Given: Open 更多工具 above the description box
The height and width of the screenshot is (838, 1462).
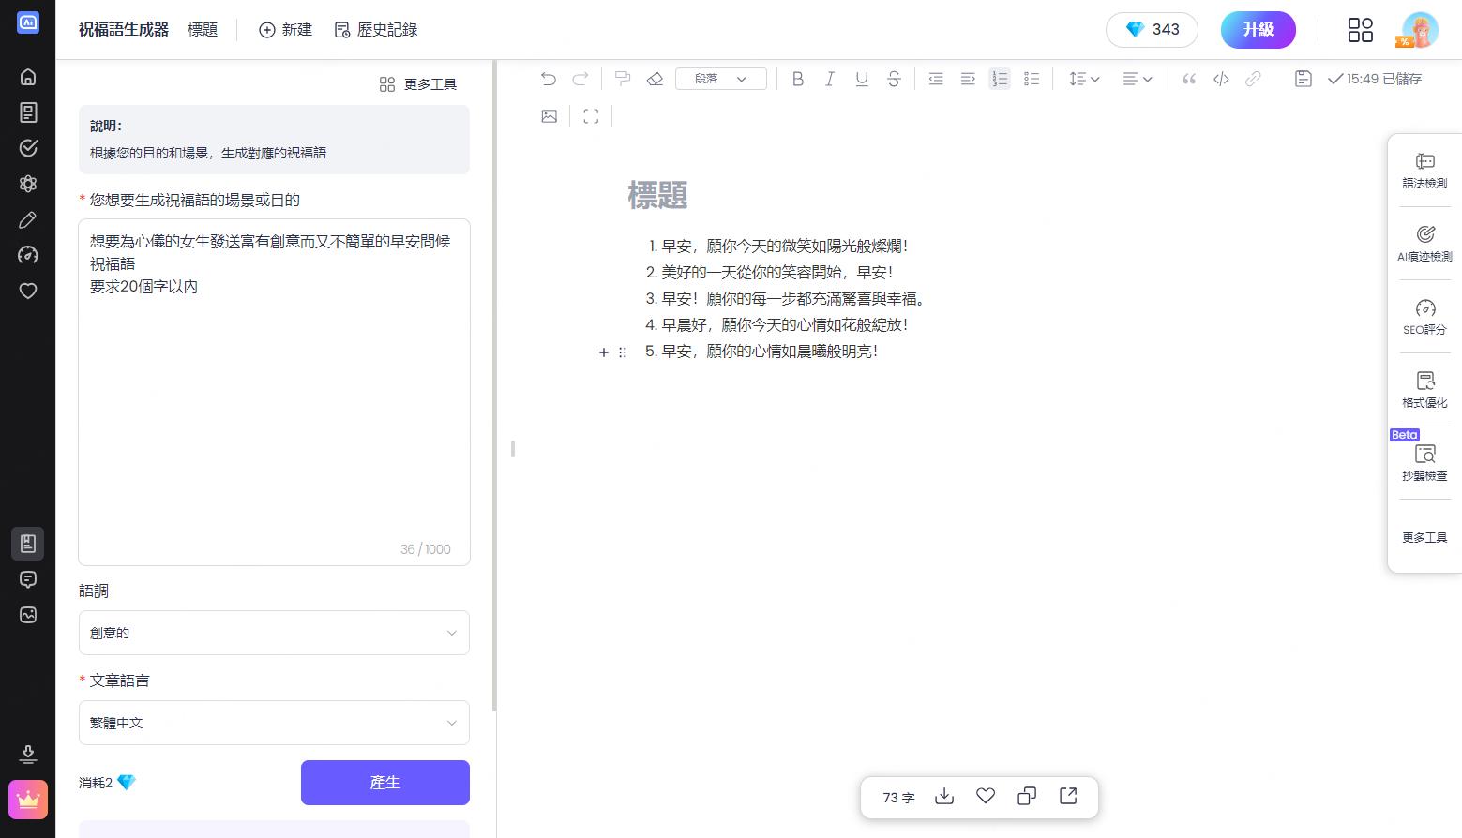Looking at the screenshot, I should pyautogui.click(x=418, y=84).
